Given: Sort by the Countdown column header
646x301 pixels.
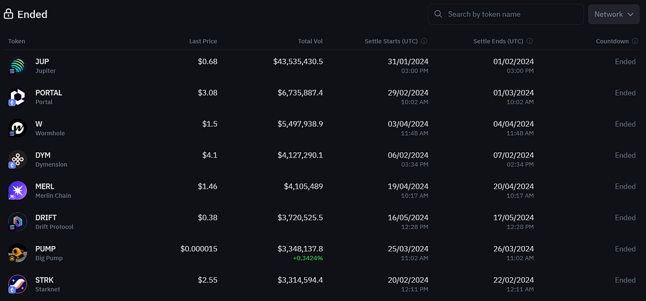Looking at the screenshot, I should pyautogui.click(x=612, y=41).
